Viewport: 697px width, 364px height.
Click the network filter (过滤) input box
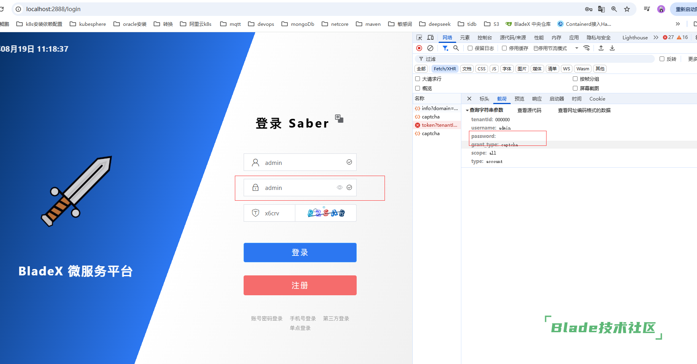tap(535, 59)
